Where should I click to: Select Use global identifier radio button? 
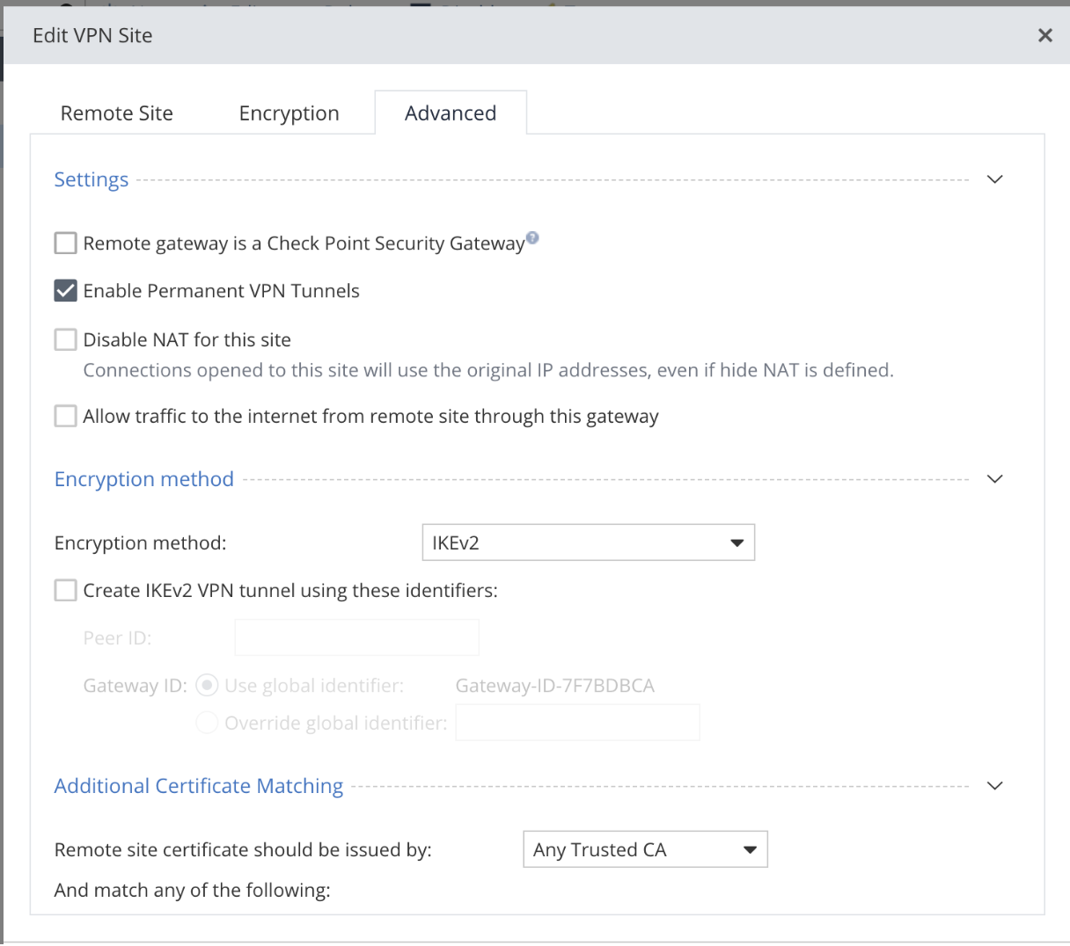point(207,686)
